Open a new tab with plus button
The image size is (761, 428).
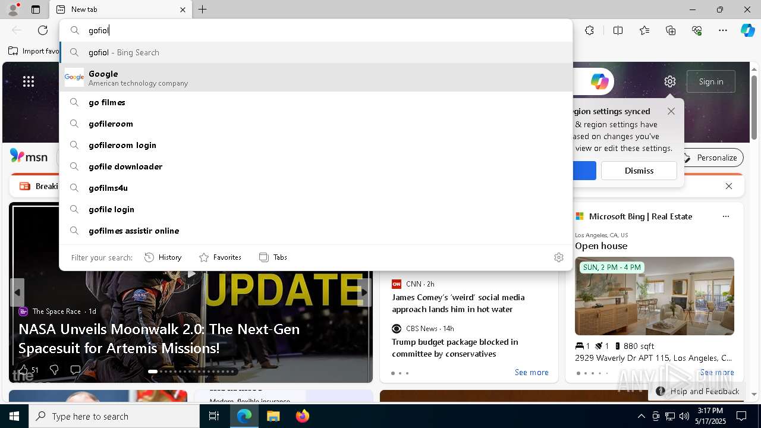tap(203, 10)
